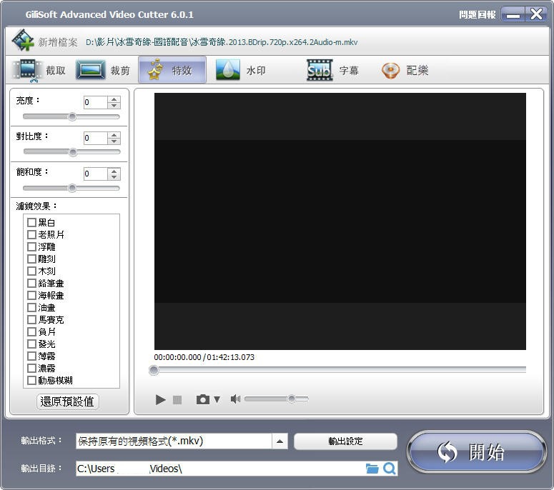Click the video timeline seek handle
The height and width of the screenshot is (490, 554).
pos(154,370)
